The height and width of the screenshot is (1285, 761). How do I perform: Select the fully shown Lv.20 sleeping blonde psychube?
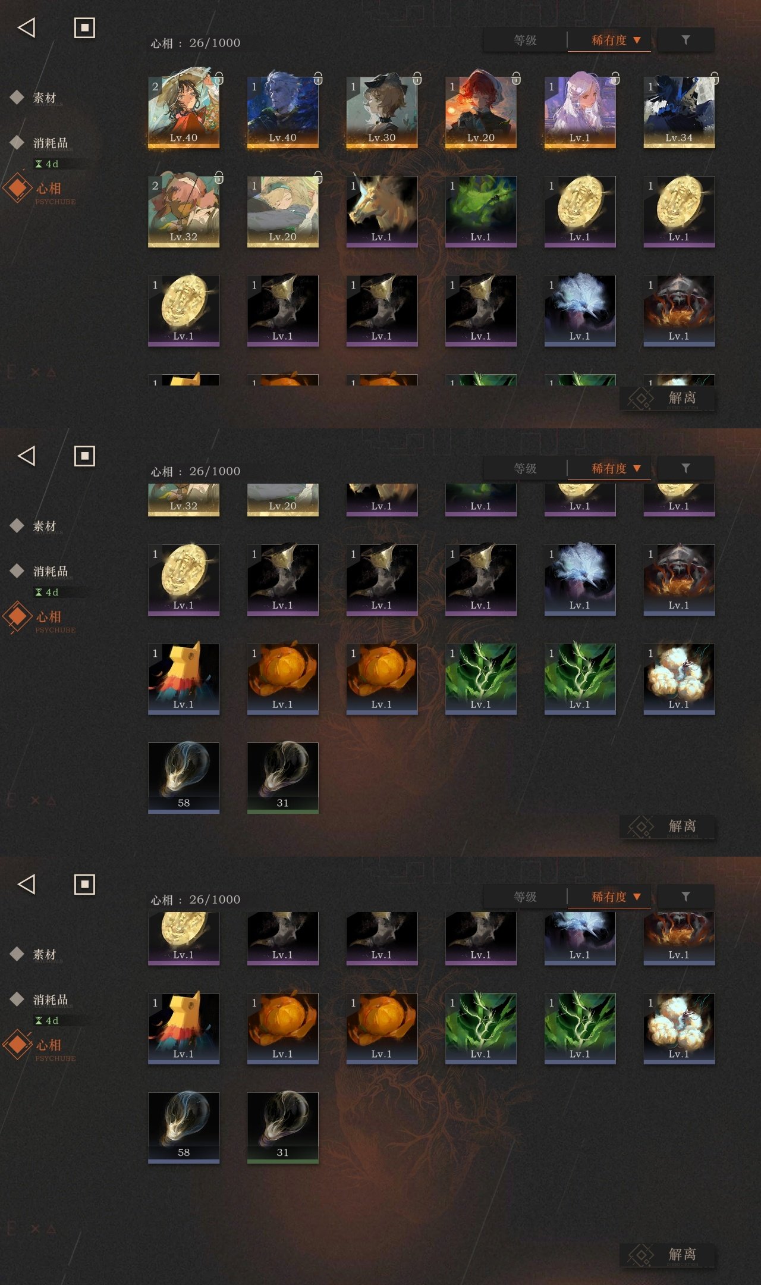[282, 211]
